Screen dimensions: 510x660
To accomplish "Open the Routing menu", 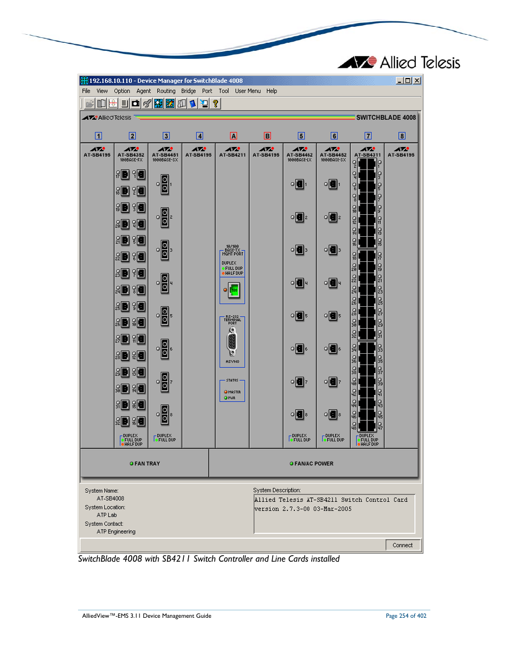I will coord(166,91).
